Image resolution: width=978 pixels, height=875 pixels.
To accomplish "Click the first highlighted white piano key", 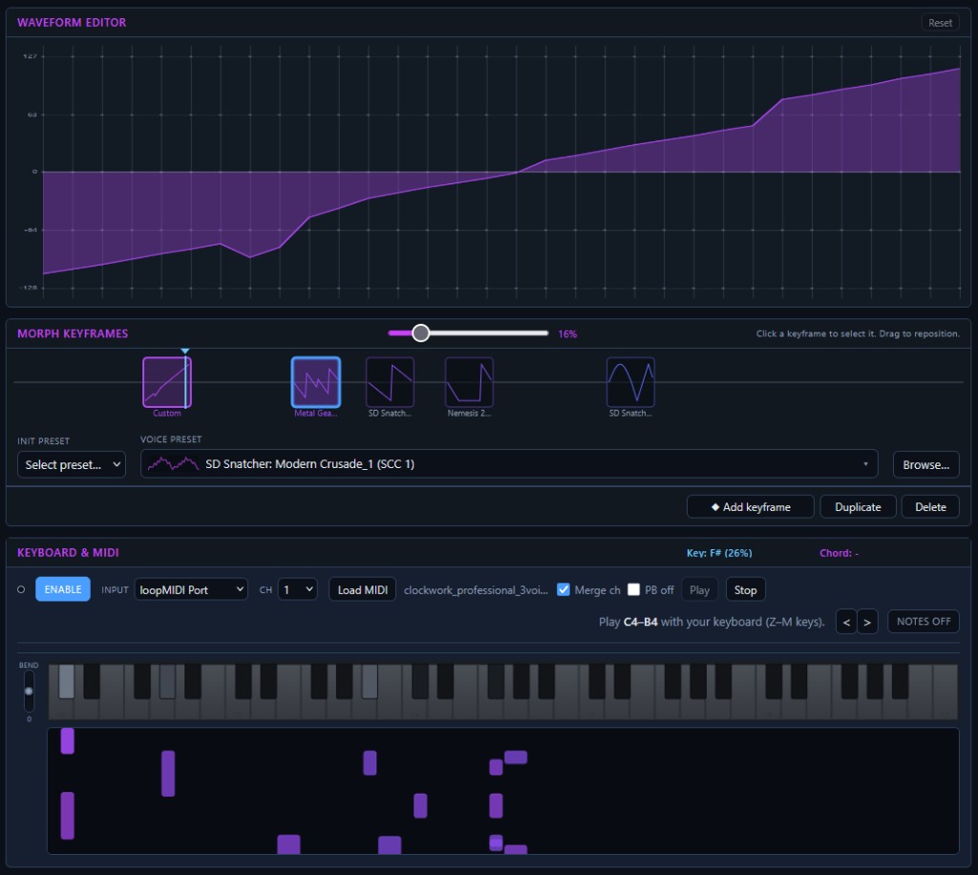I will click(x=66, y=682).
